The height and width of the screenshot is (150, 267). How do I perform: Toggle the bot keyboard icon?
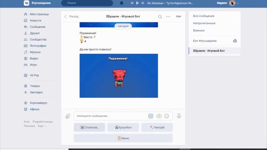(x=151, y=116)
